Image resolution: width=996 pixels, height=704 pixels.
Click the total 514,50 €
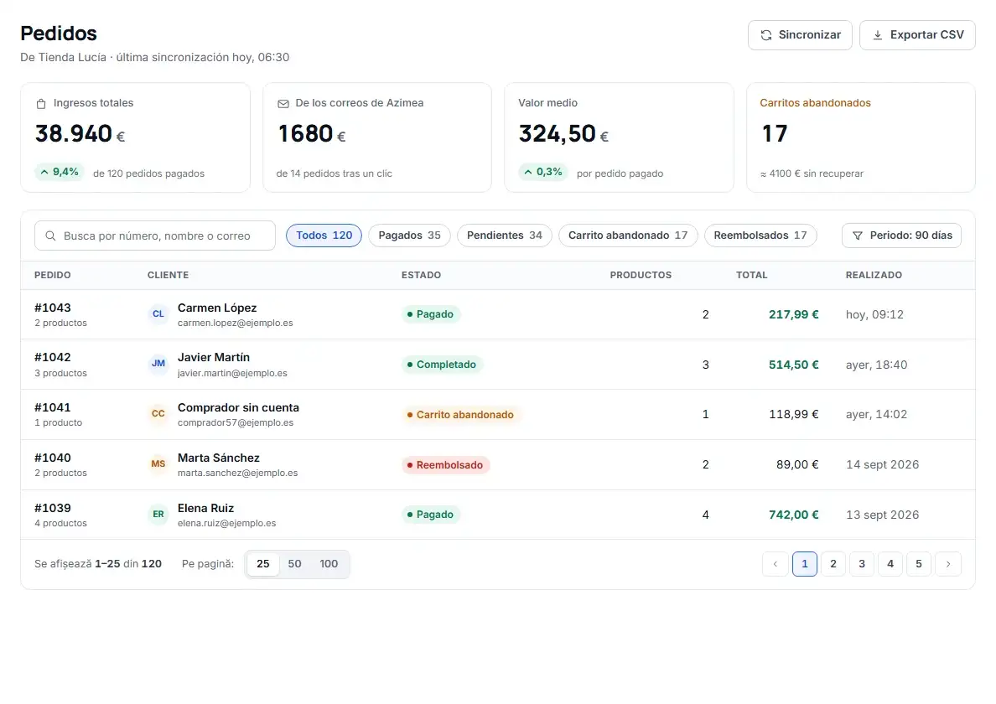point(793,365)
